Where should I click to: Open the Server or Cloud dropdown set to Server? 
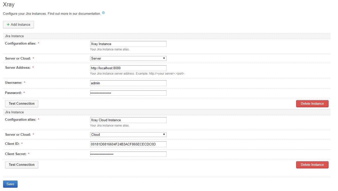[x=128, y=58]
